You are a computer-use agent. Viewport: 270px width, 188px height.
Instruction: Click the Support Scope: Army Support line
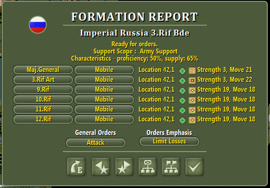[x=136, y=51]
